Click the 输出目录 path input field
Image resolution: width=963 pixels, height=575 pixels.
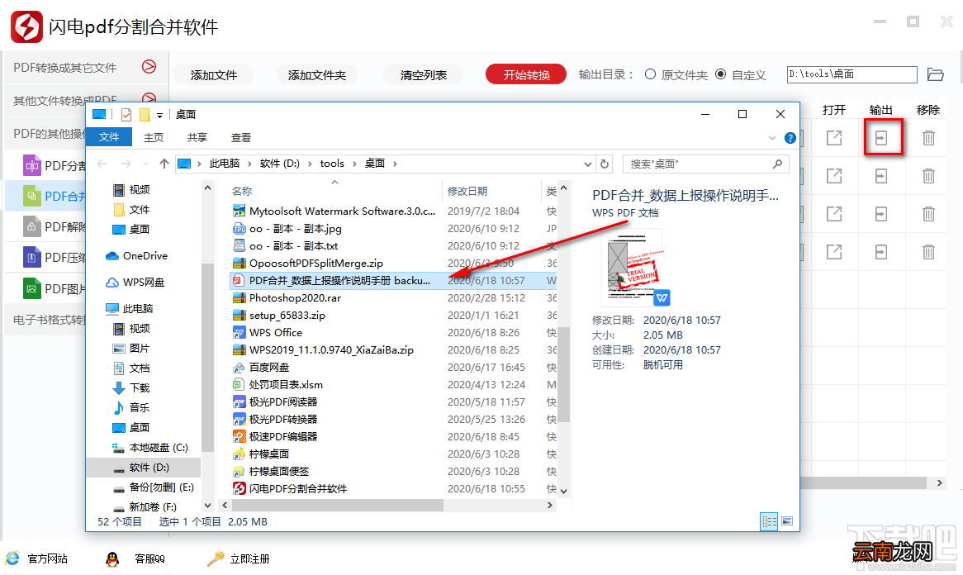(852, 74)
